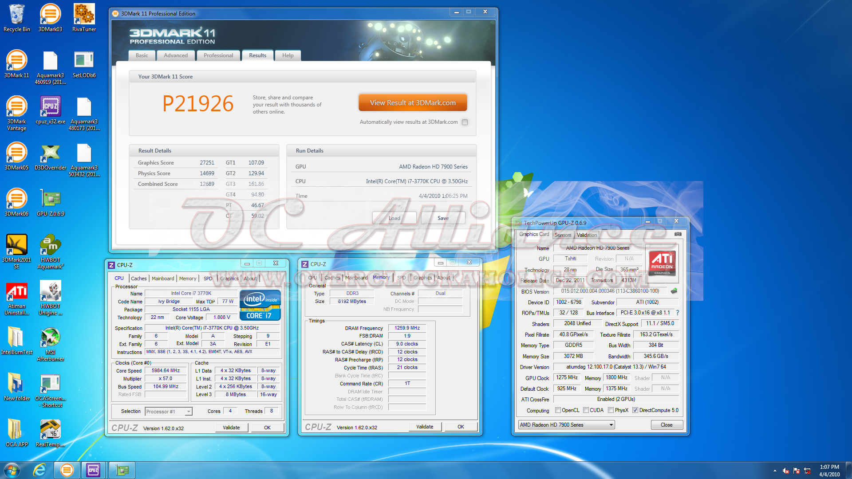Click the GPU-Z BIOS save chip icon
852x479 pixels.
point(674,291)
